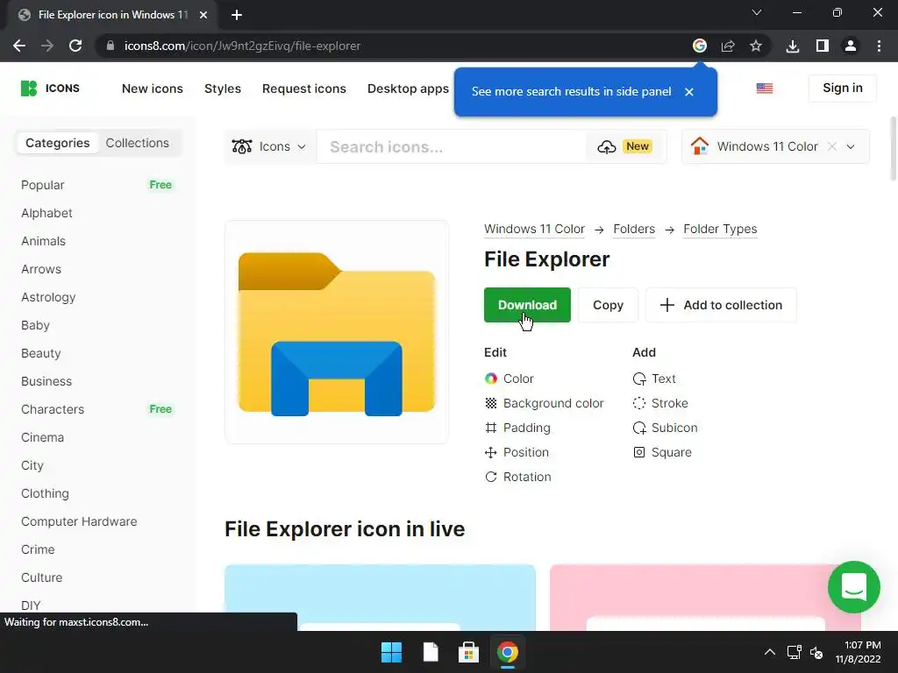Click the Chrome icon on the taskbar
This screenshot has height=673, width=898.
(x=508, y=652)
